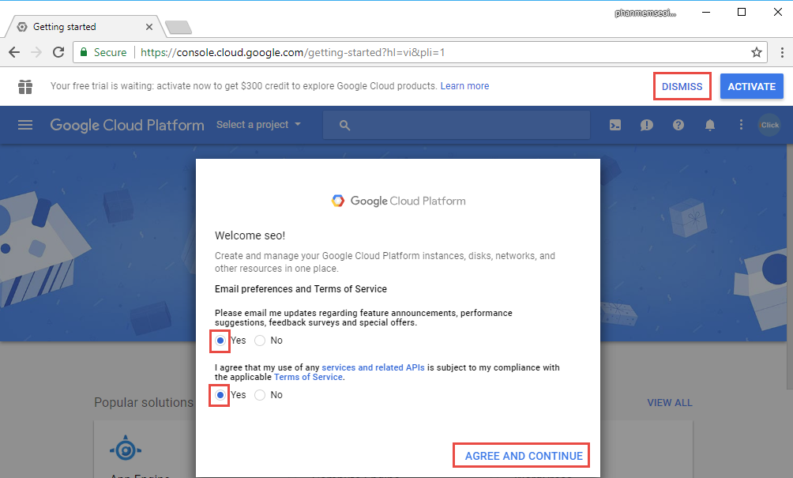Screen dimensions: 793x478
Task: Click the Google Cloud Platform header logo
Action: (127, 125)
